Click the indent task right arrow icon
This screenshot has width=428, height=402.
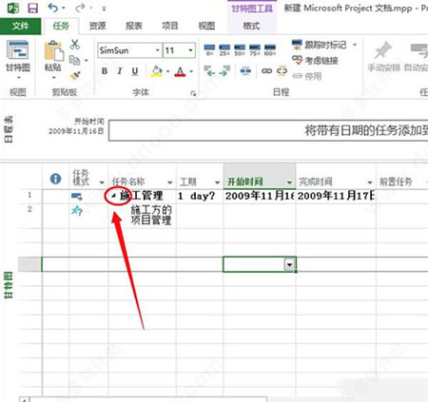224,71
